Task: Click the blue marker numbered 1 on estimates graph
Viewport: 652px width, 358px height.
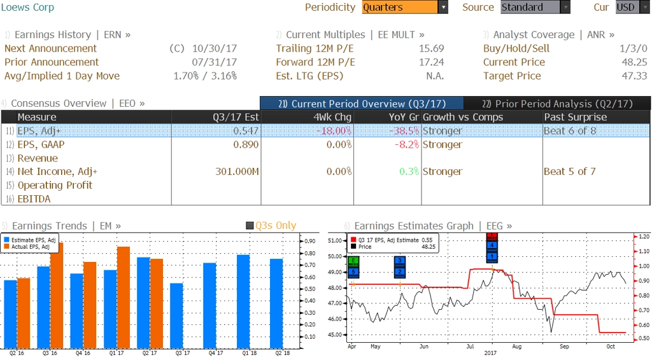Action: click(x=492, y=256)
